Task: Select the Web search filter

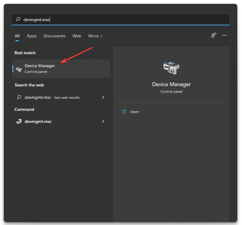Action: [77, 36]
